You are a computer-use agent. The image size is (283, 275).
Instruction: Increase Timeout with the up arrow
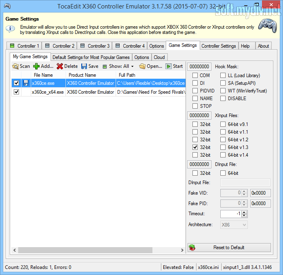click(244, 212)
